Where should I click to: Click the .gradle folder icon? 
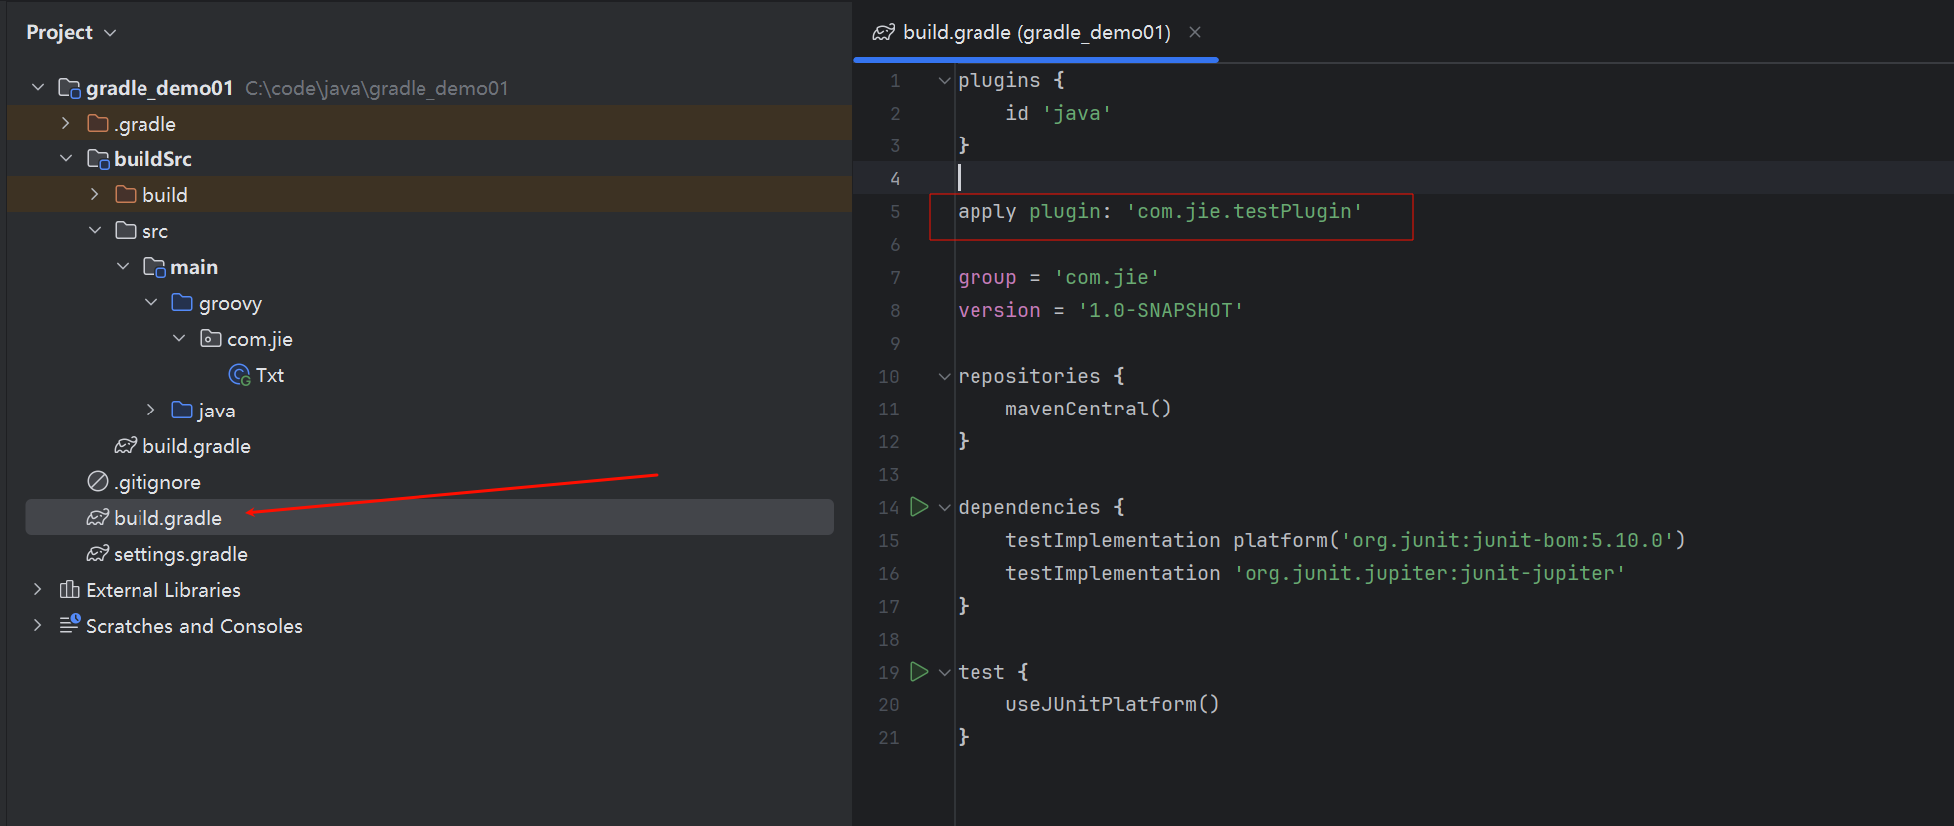98,124
